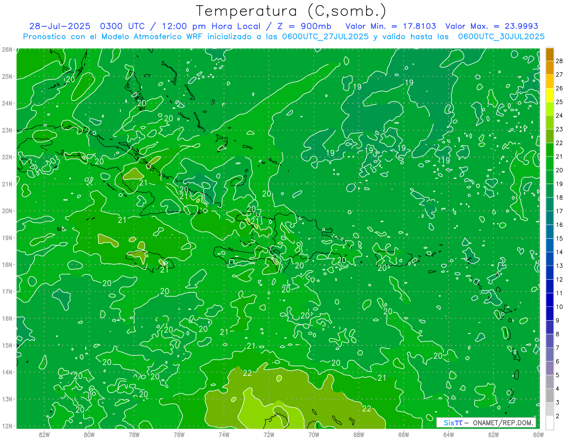The height and width of the screenshot is (441, 572).
Task: Click the 'ONAMET/REP.DOM.' credit label
Action: coord(503,422)
